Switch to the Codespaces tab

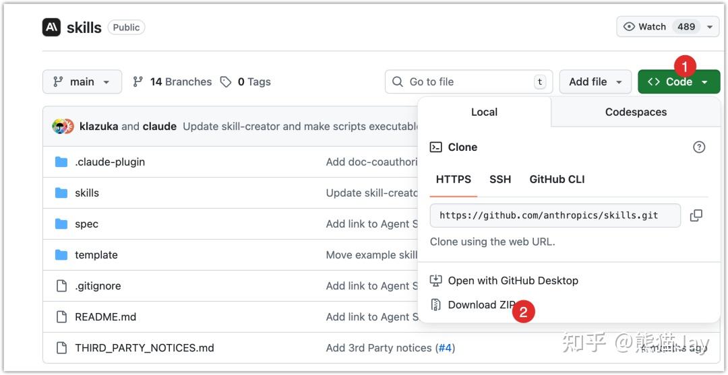click(x=636, y=112)
